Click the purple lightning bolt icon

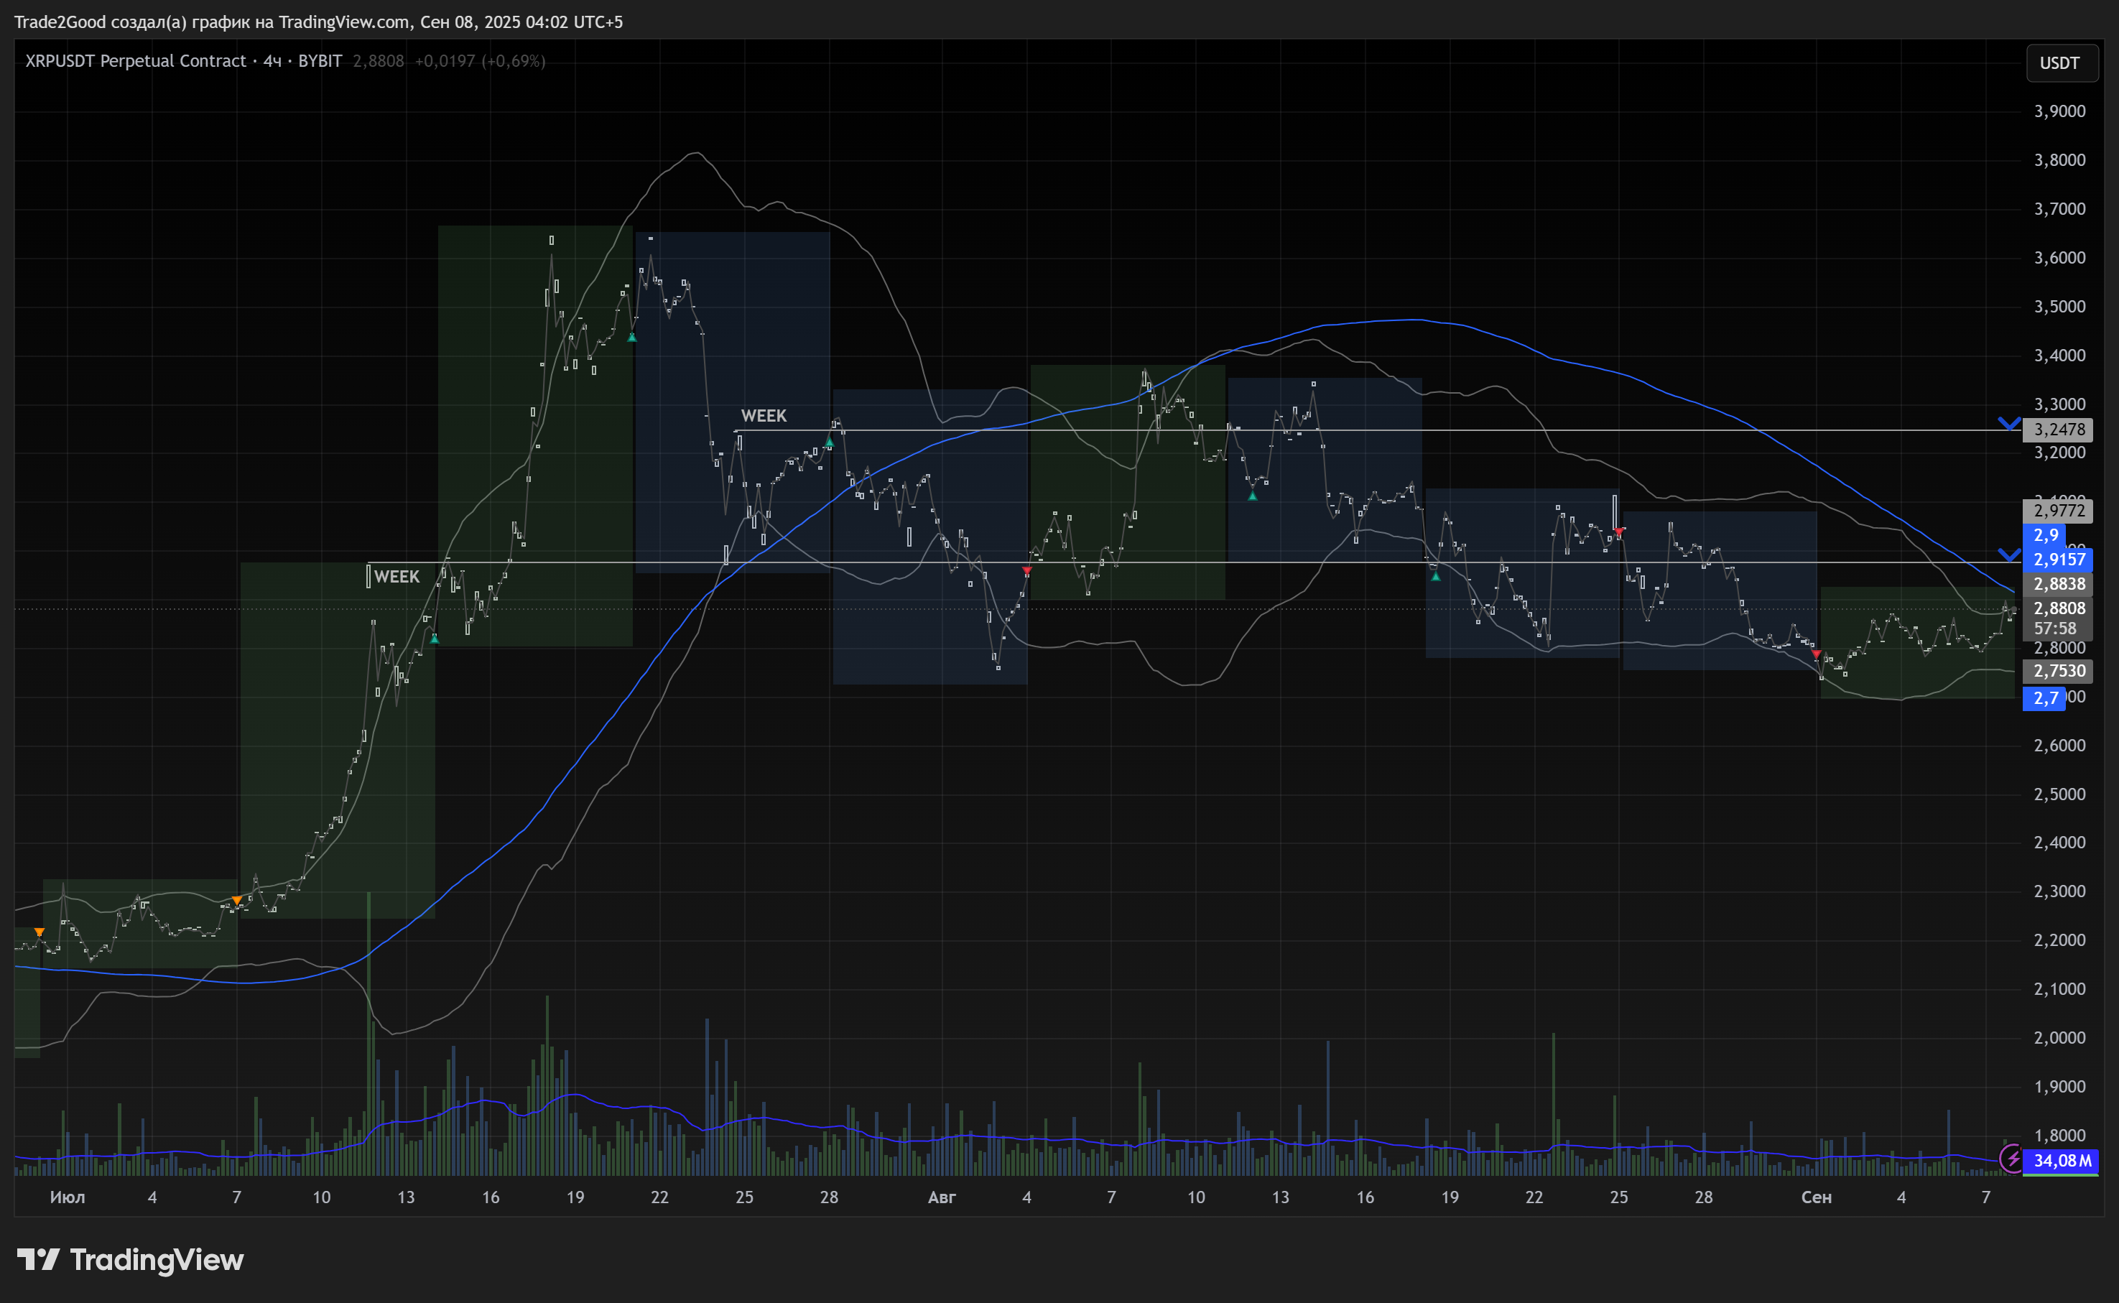(2012, 1159)
